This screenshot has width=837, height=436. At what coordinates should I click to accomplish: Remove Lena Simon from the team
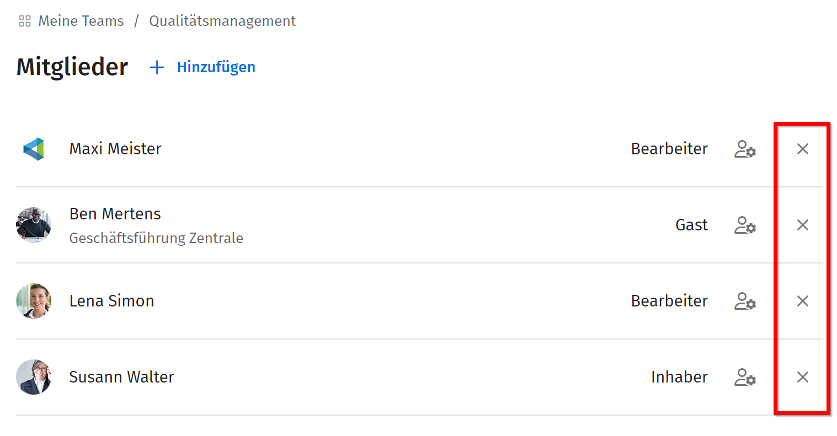(x=803, y=301)
